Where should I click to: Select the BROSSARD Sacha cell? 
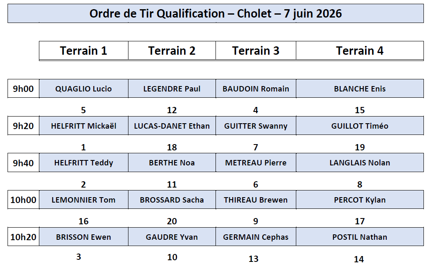click(x=172, y=200)
